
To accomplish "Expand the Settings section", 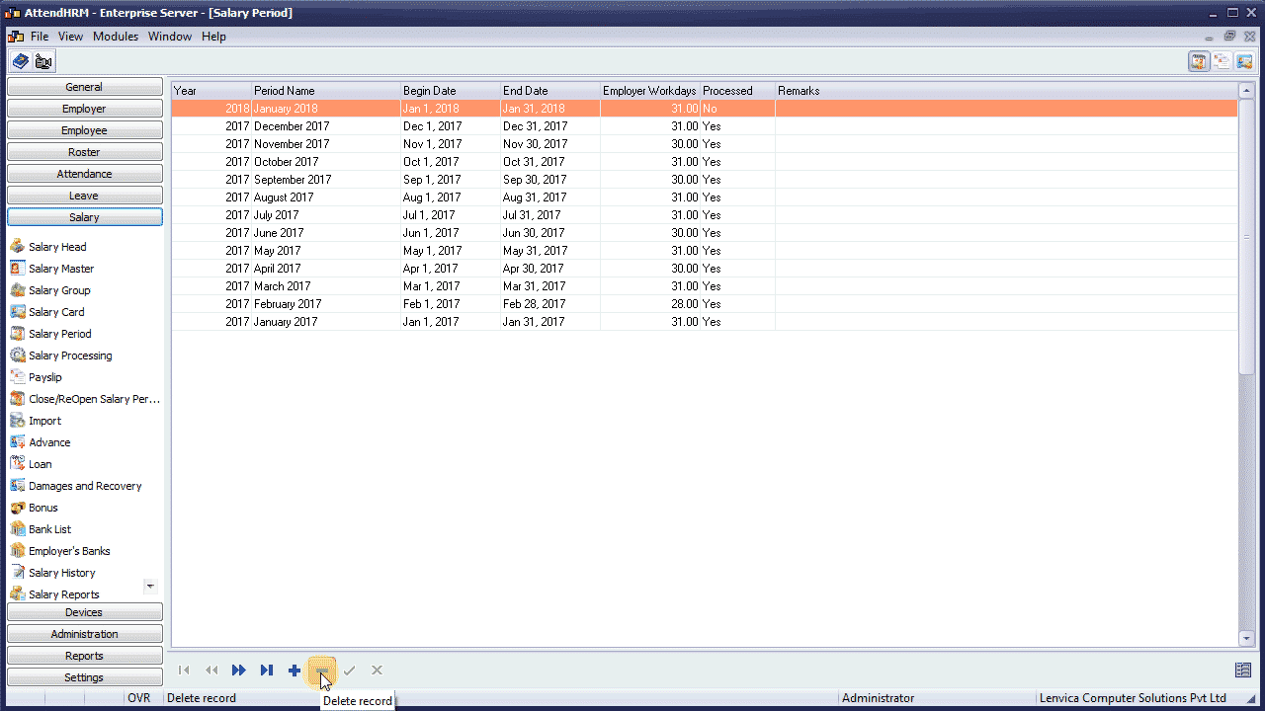I will pos(85,677).
